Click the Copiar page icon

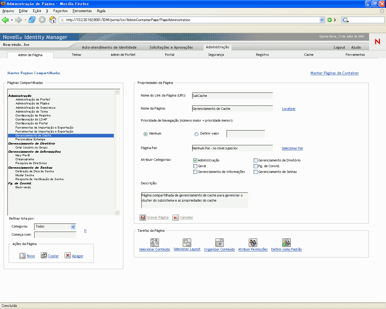[44, 256]
